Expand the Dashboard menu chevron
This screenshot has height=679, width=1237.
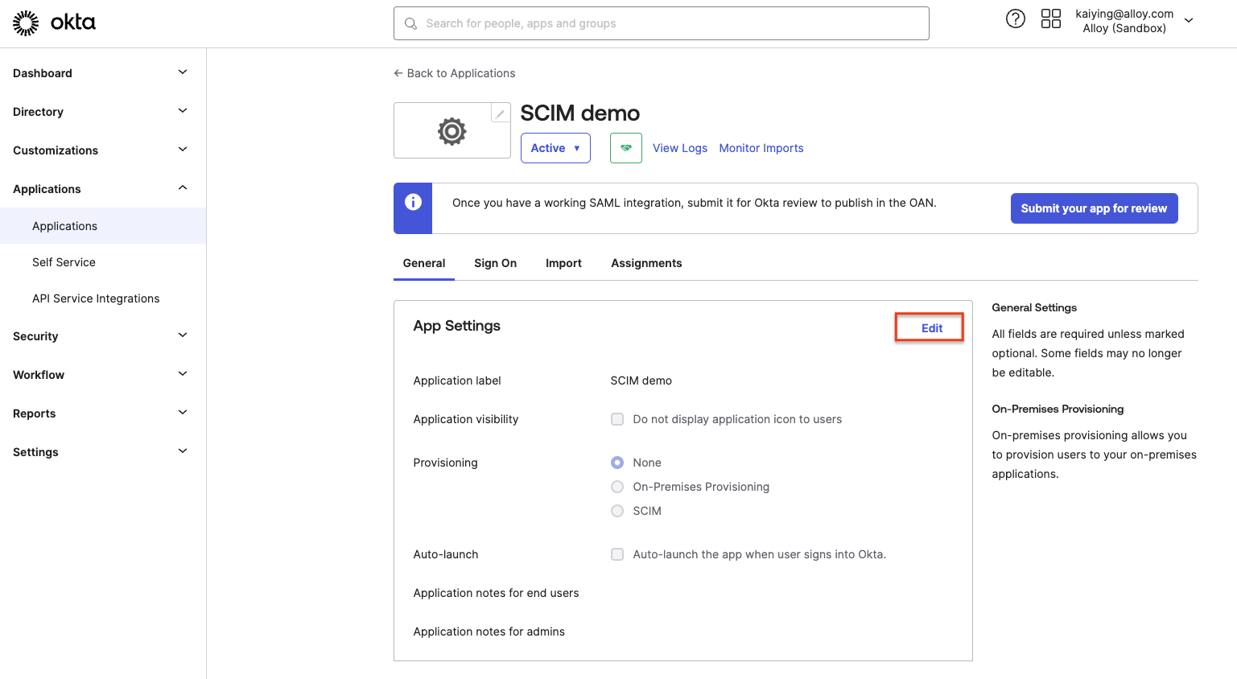coord(183,72)
